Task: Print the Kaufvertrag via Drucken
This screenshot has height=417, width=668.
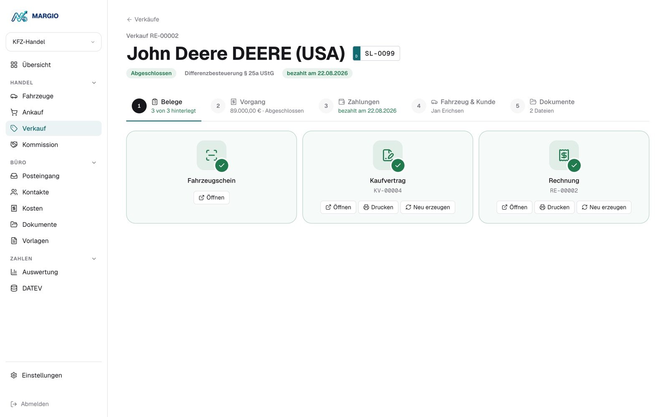Action: click(378, 207)
